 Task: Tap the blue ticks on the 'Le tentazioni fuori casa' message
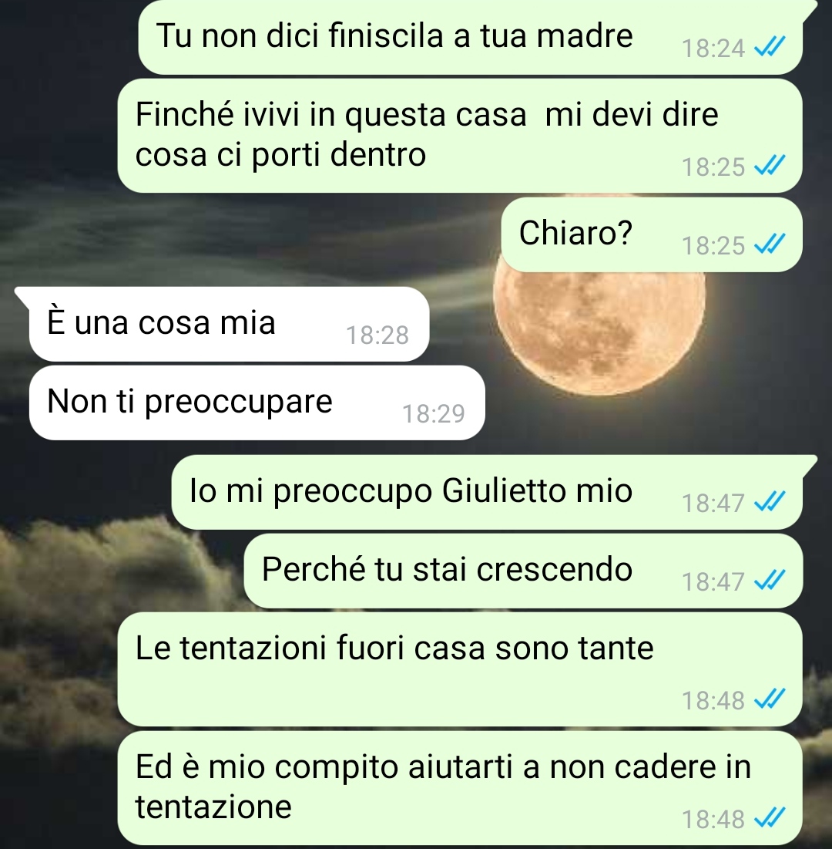[770, 700]
